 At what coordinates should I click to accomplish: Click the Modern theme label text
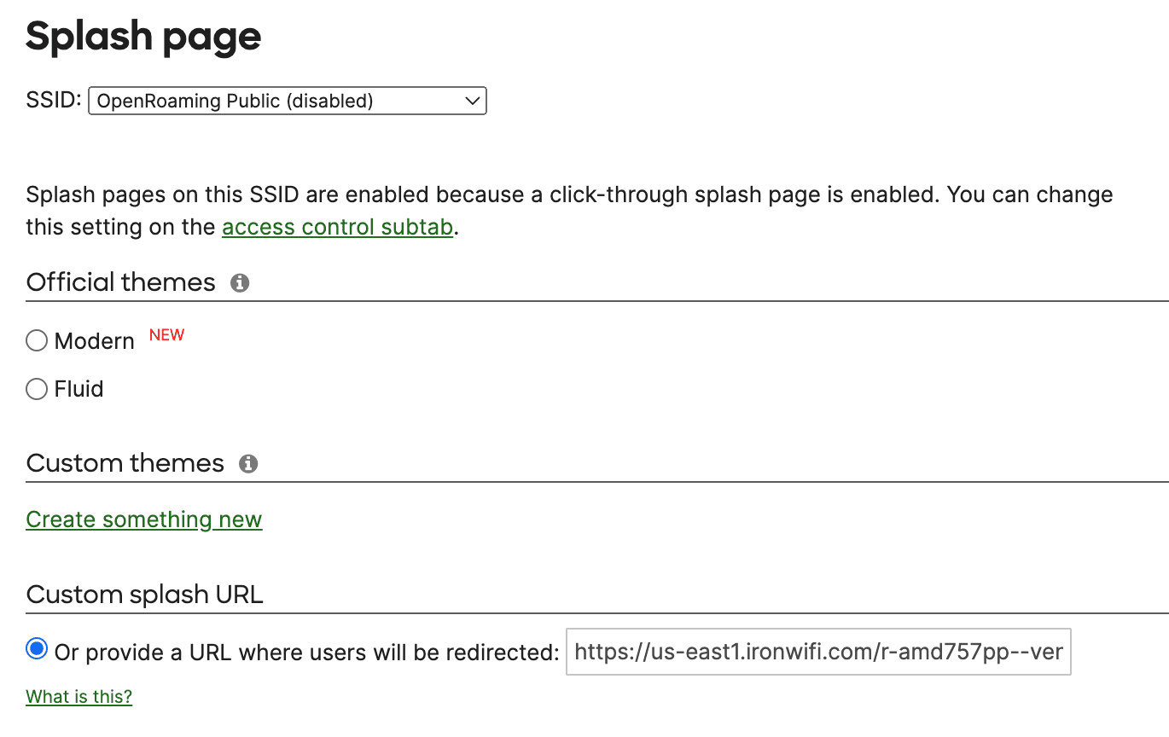point(95,341)
